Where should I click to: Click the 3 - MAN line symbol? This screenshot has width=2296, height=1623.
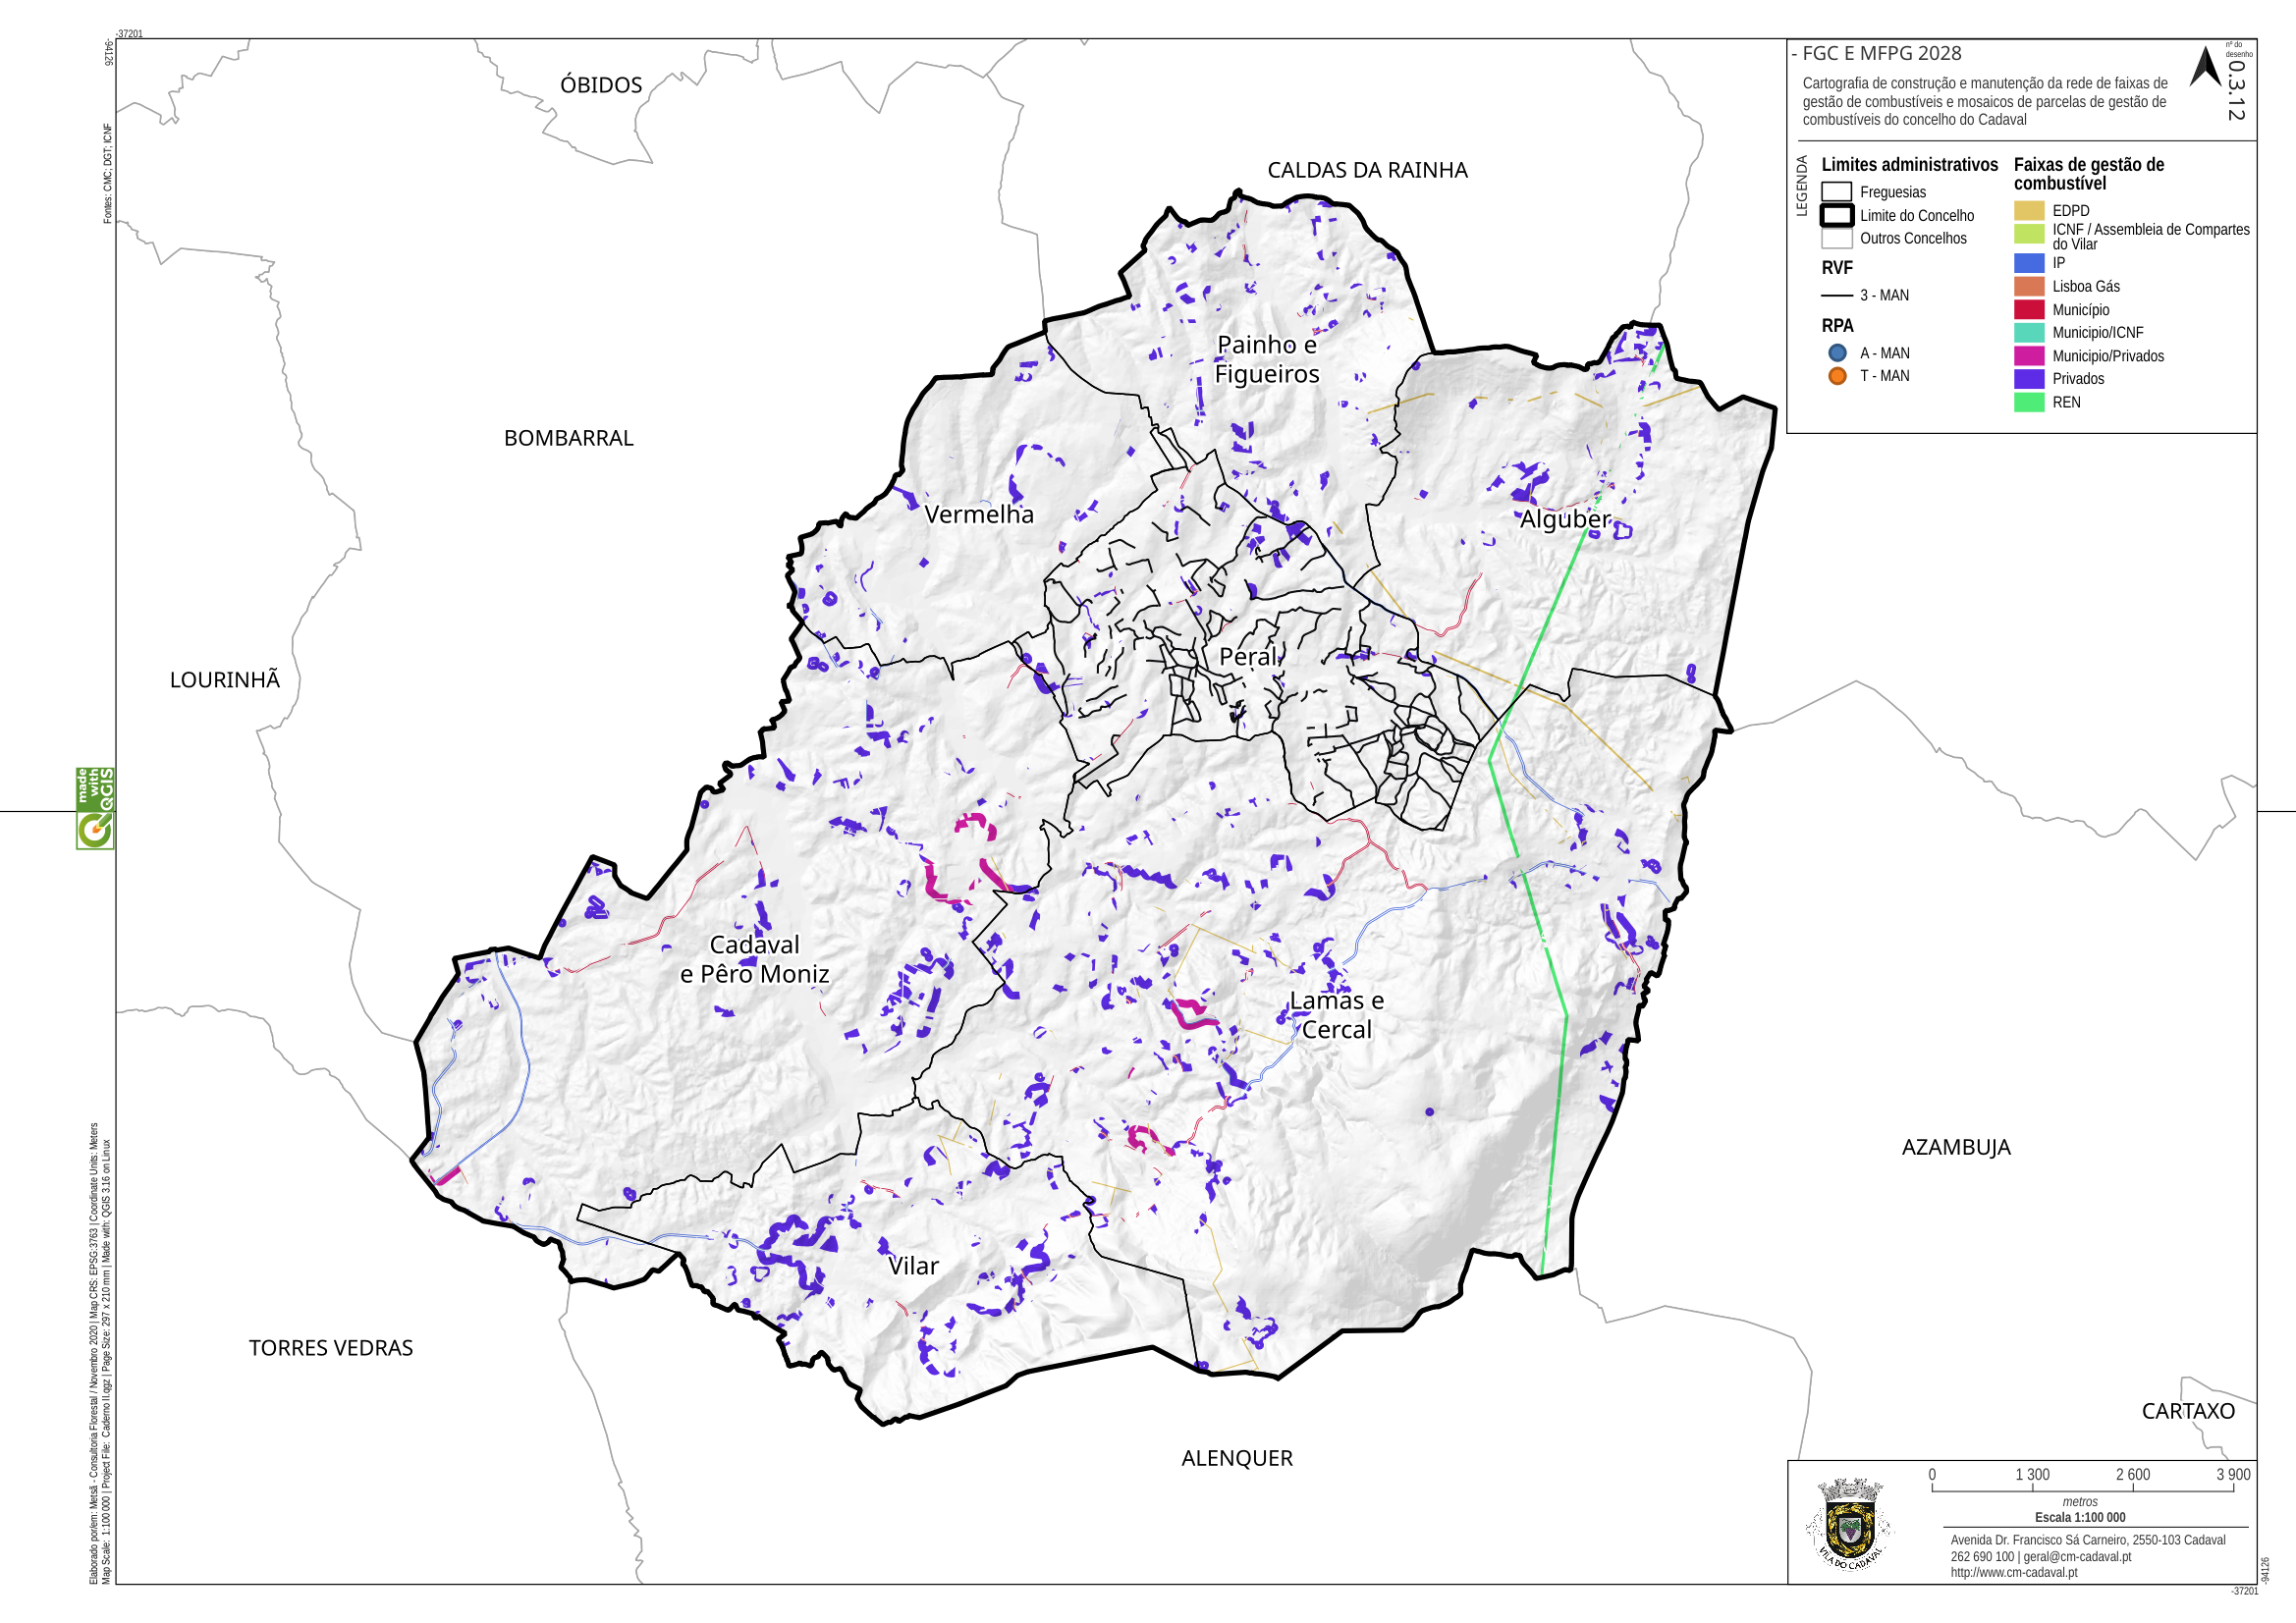pyautogui.click(x=1837, y=296)
